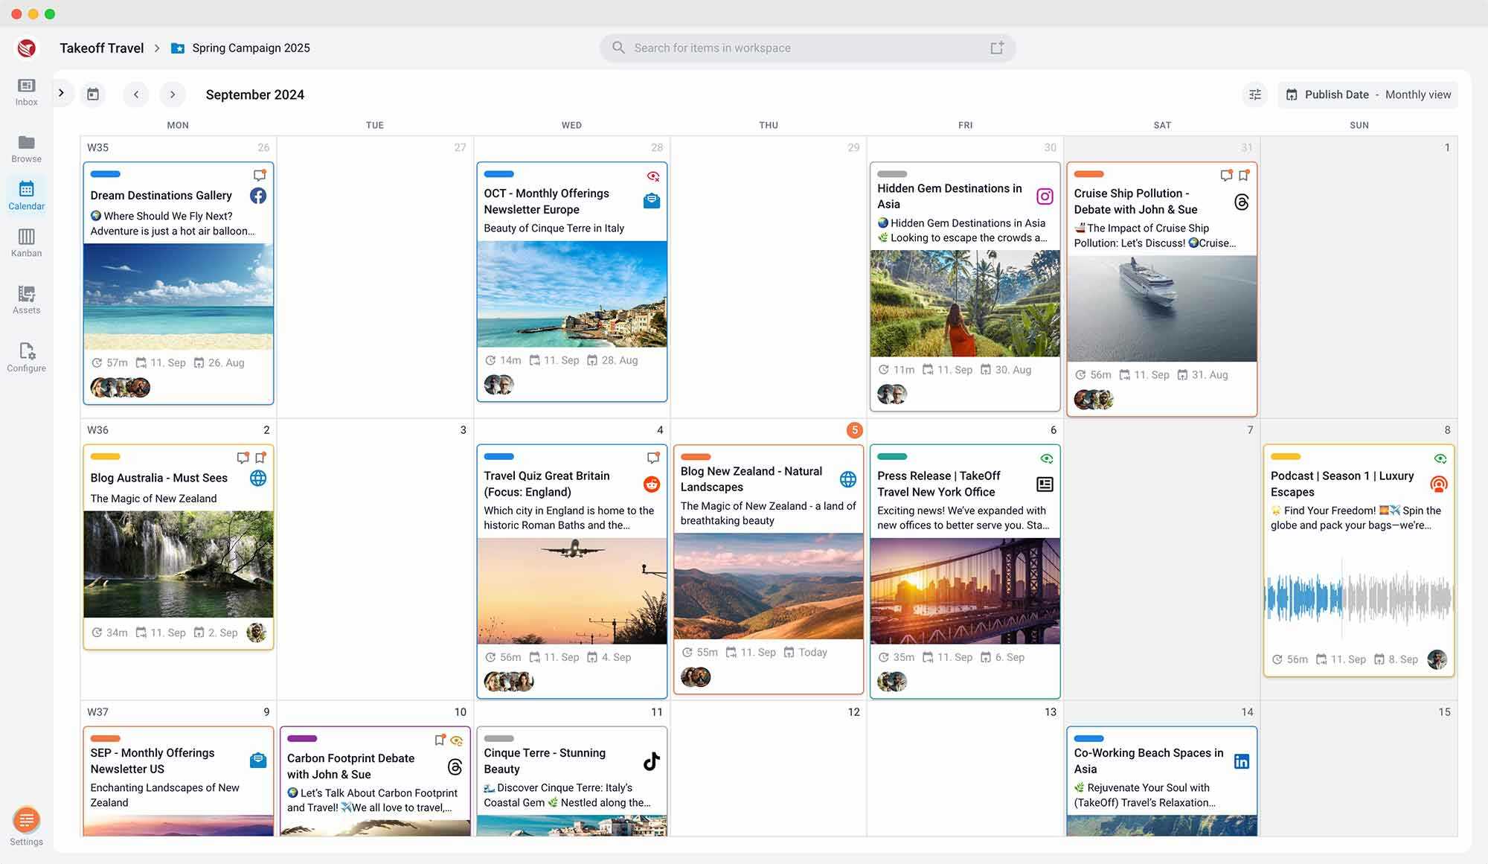Click the TikTok icon on Cinque Terre card
Viewport: 1488px width, 864px height.
652,761
